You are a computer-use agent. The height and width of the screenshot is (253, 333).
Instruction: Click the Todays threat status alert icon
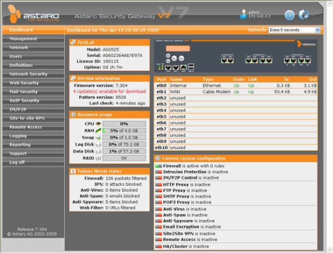click(73, 171)
